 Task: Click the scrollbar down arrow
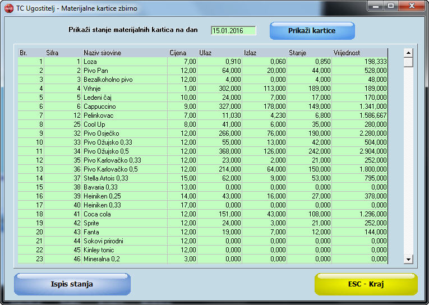[408, 259]
